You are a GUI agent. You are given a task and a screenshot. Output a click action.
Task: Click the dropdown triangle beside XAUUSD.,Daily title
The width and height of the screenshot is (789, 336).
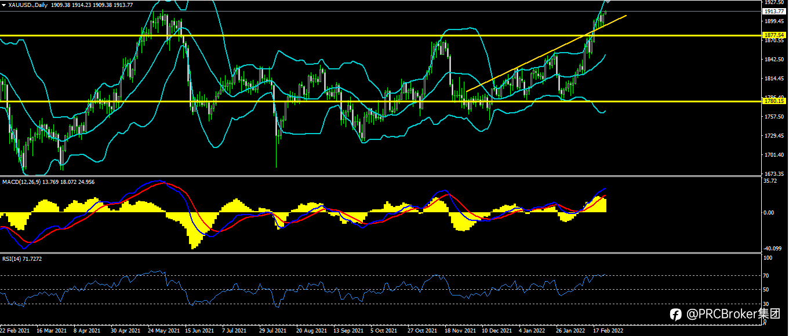[x=3, y=5]
